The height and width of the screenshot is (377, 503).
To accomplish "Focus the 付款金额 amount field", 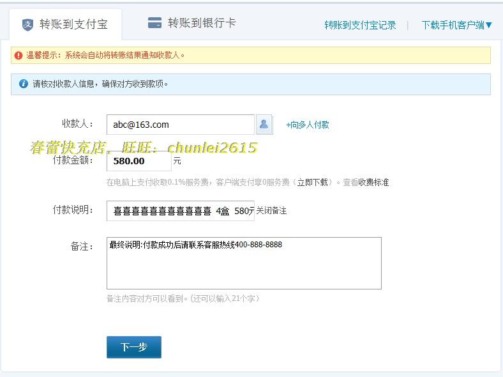I will (x=139, y=161).
